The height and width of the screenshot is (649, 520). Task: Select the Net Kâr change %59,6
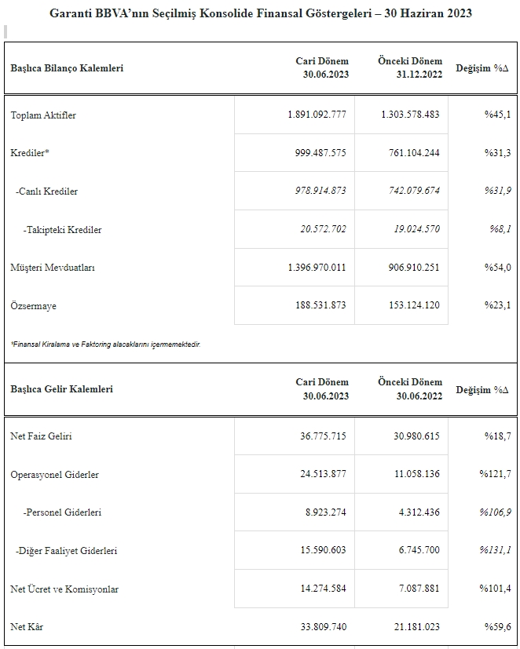coord(498,627)
